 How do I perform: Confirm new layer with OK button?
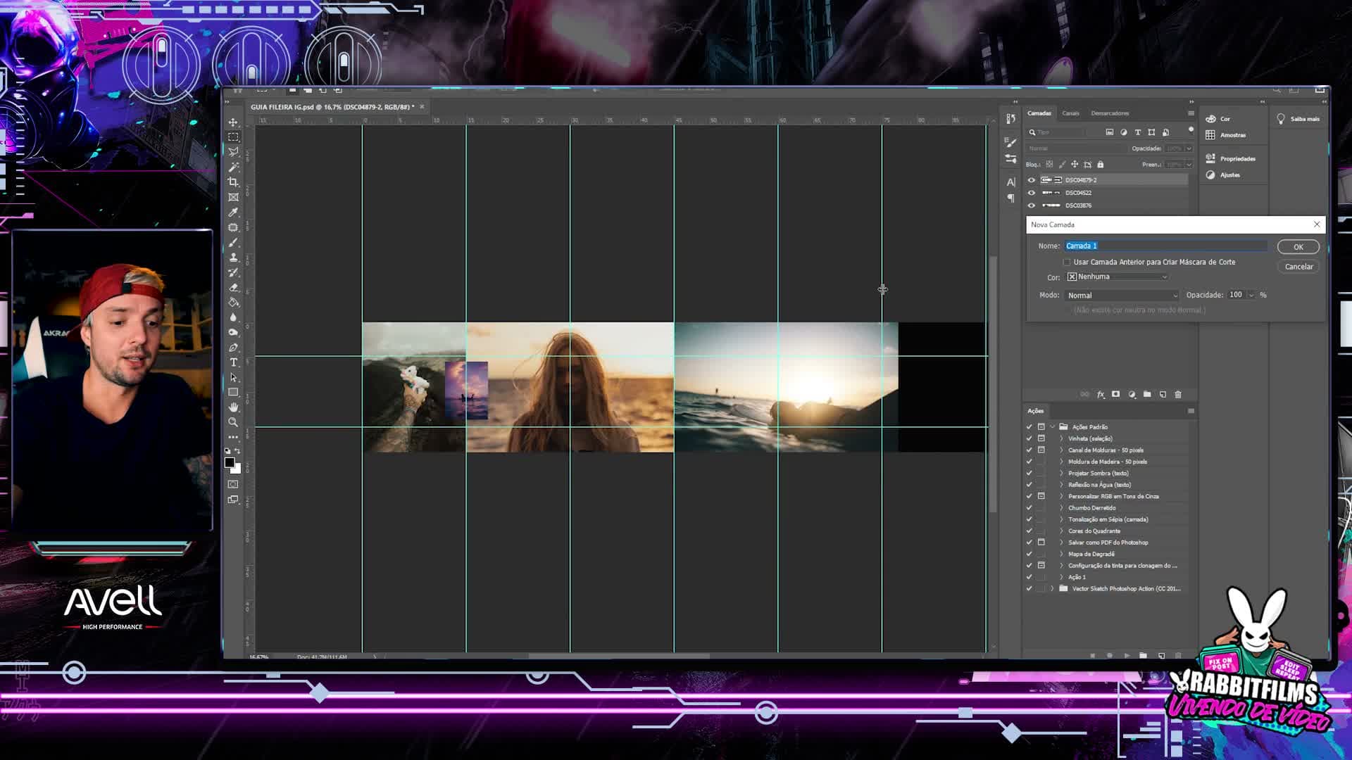pos(1298,247)
